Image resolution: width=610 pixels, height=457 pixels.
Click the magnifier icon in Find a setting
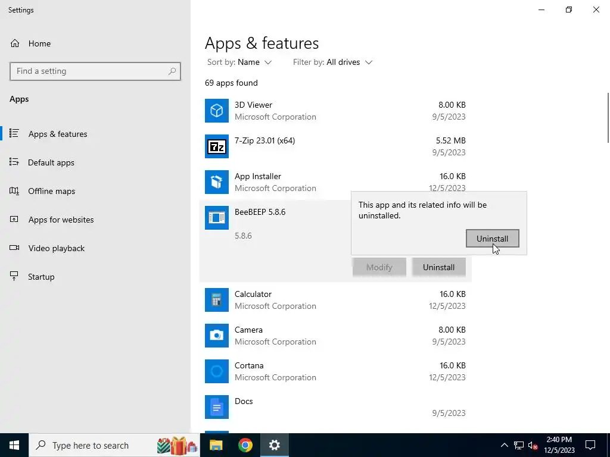pos(172,71)
